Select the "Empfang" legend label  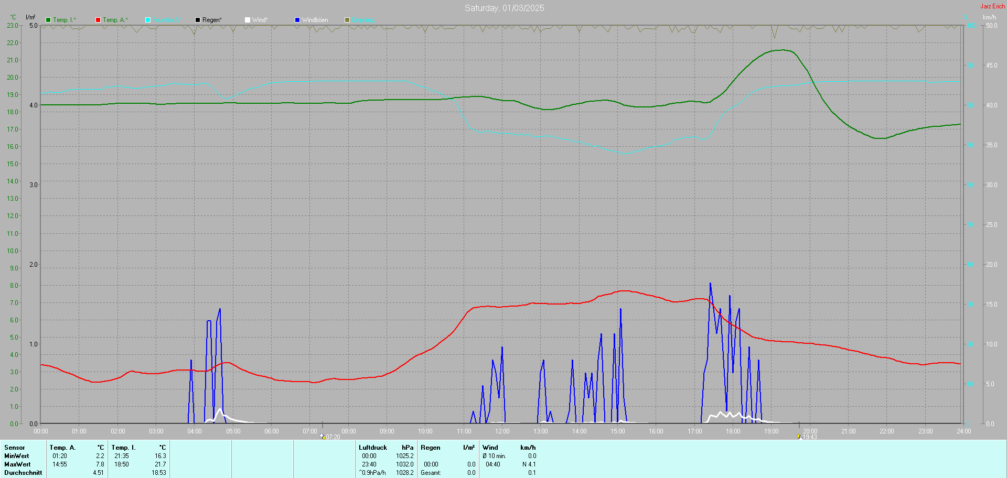[x=363, y=20]
